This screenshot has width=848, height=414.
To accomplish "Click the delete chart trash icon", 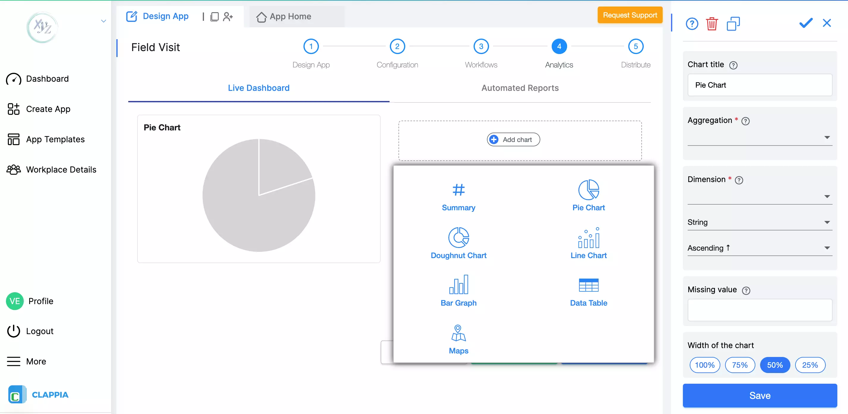I will click(x=712, y=23).
